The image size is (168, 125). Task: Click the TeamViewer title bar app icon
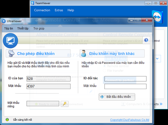click(33, 3)
